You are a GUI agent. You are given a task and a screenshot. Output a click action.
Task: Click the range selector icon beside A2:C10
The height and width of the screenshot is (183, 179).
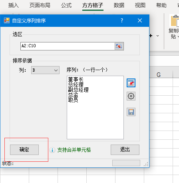coord(119,46)
